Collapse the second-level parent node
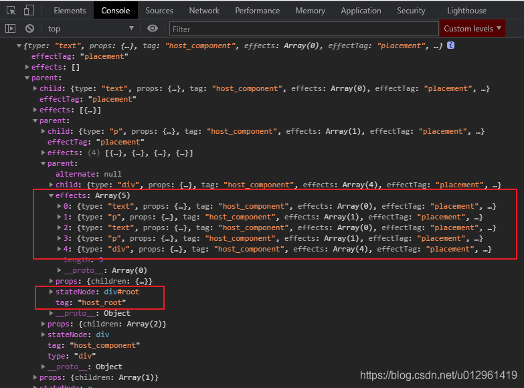The width and height of the screenshot is (524, 388). pyautogui.click(x=35, y=120)
